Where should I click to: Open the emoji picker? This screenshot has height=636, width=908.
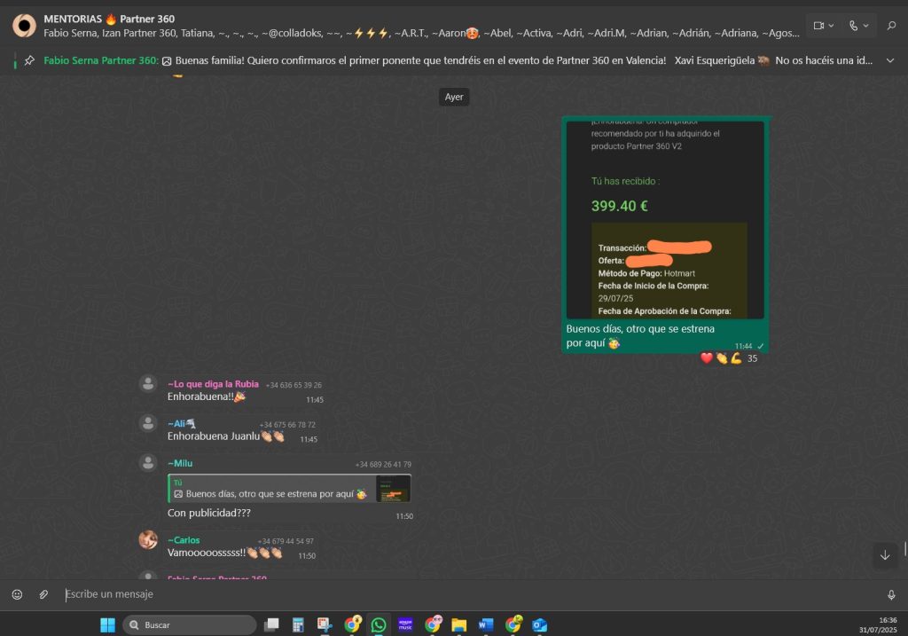pyautogui.click(x=17, y=594)
